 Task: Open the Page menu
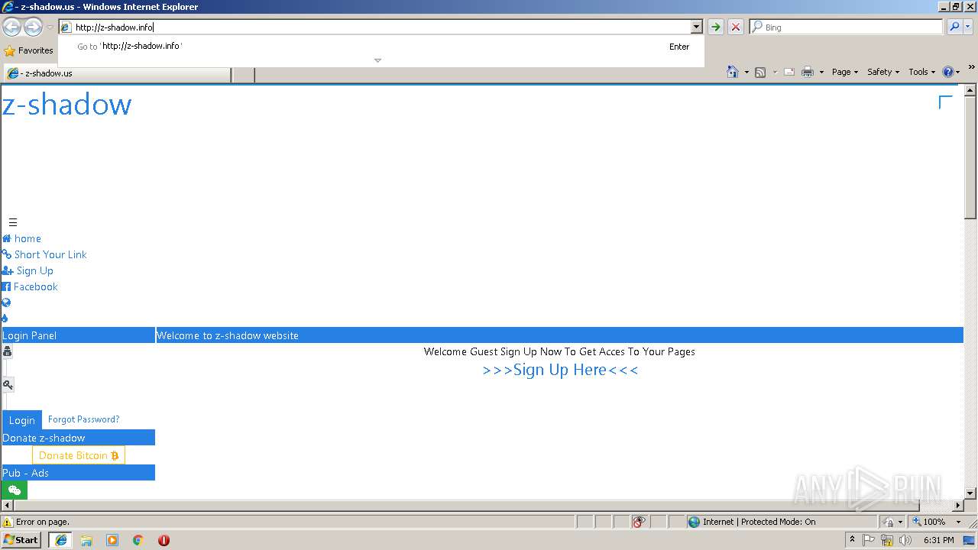tap(844, 72)
